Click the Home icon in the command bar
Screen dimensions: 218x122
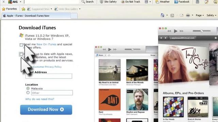coord(162,15)
